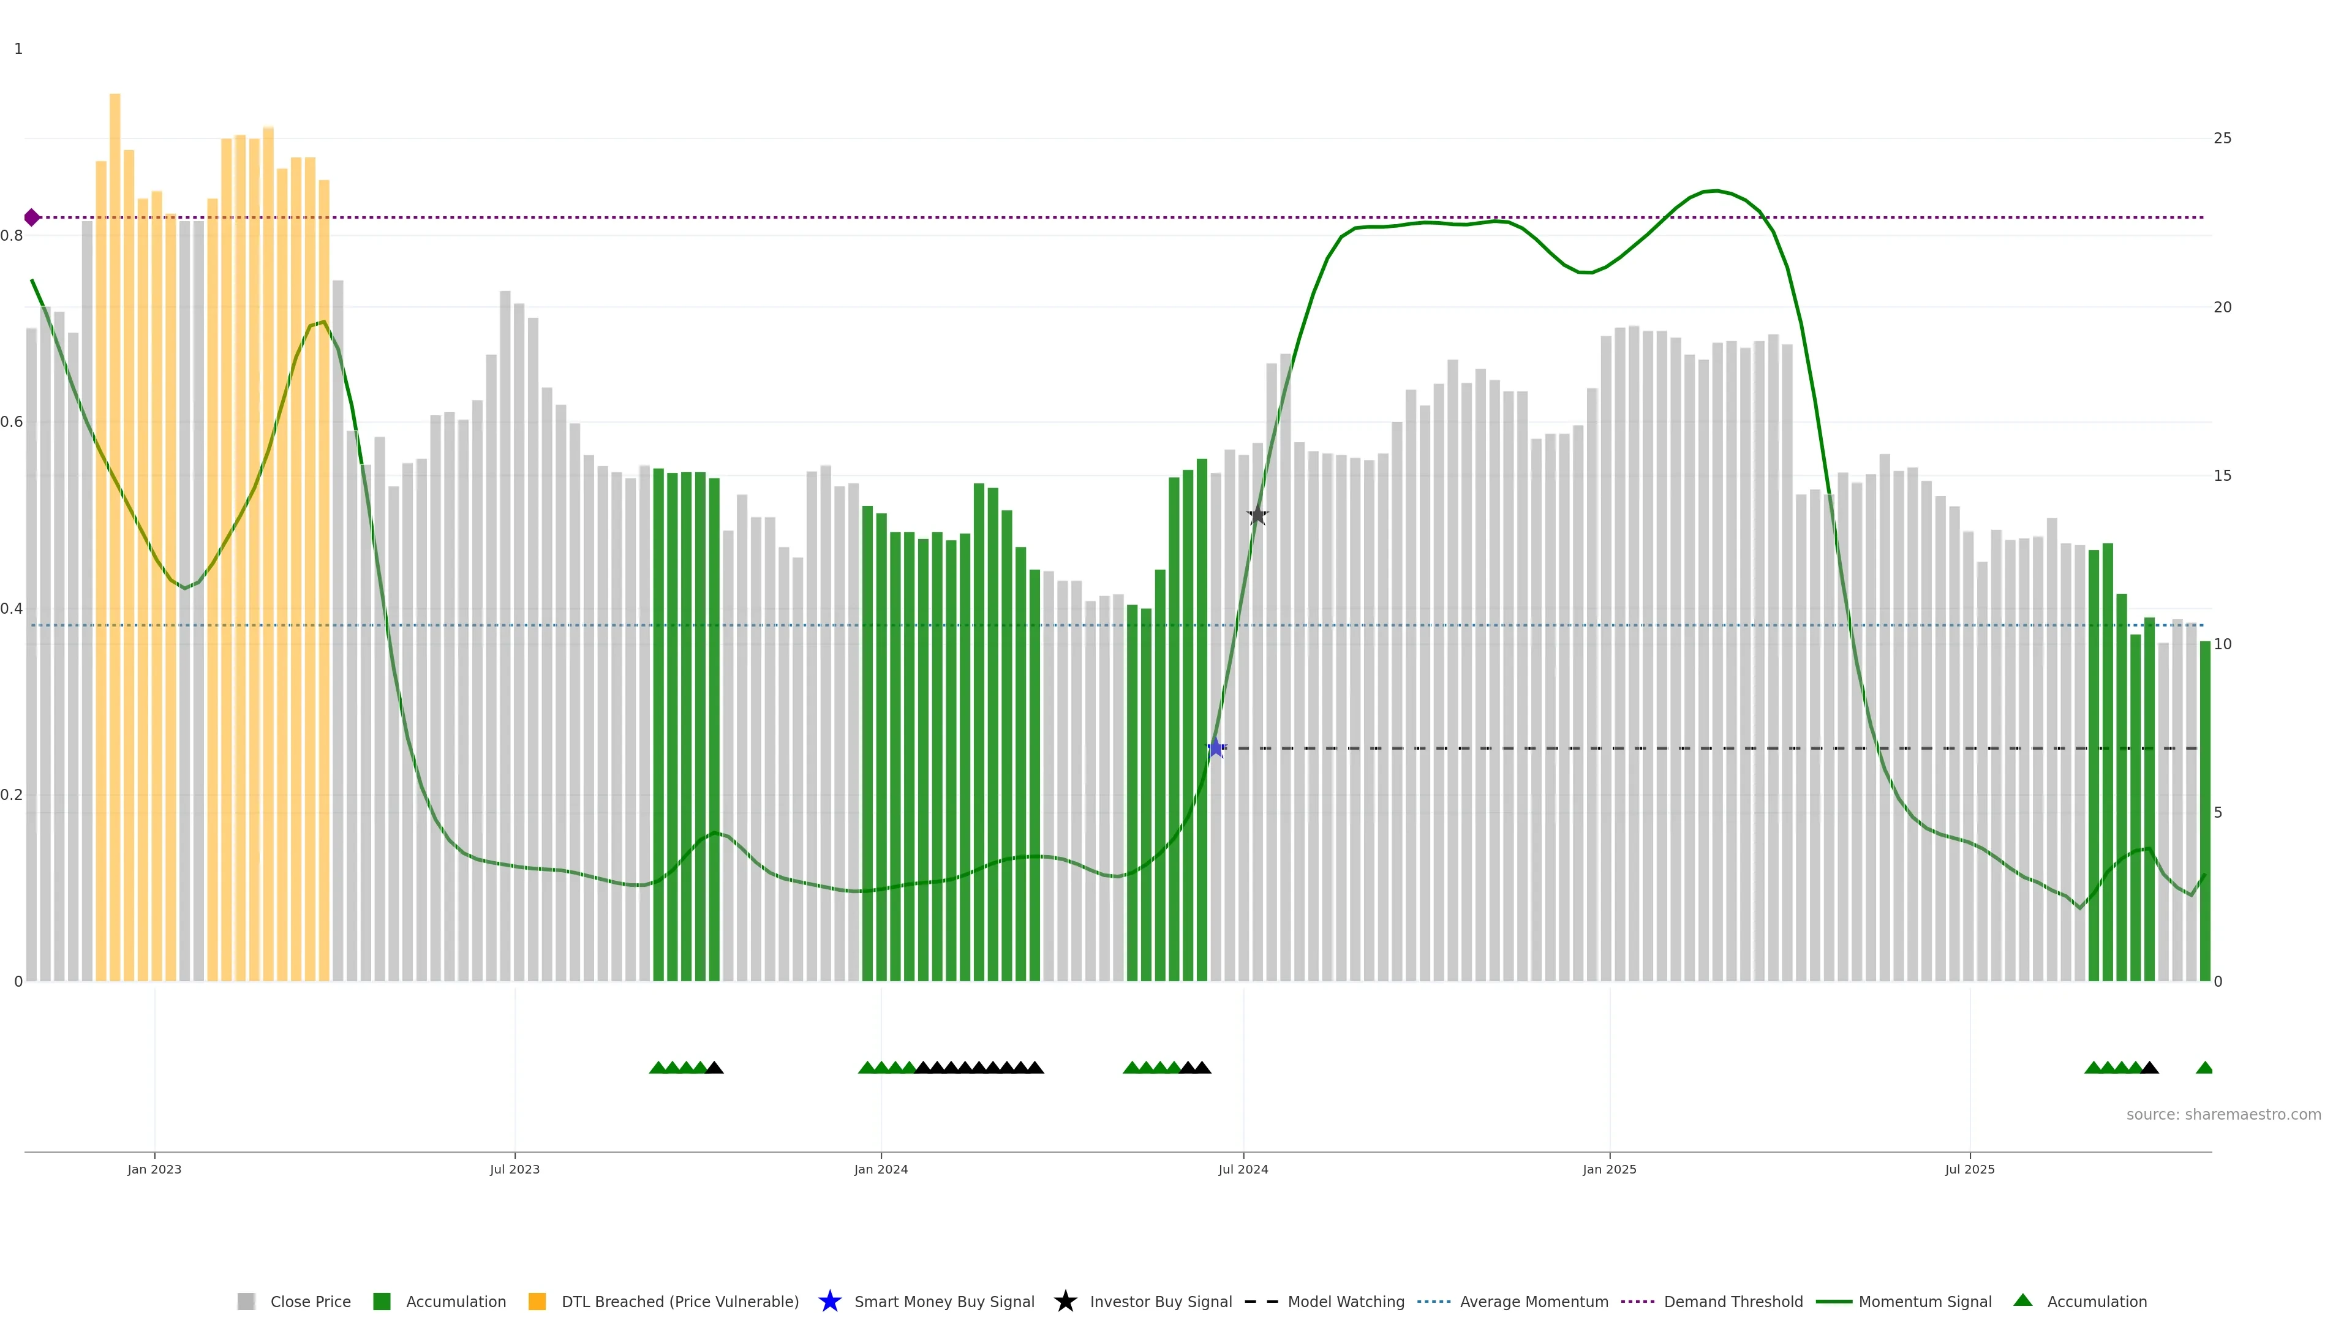Image resolution: width=2352 pixels, height=1323 pixels.
Task: Click the green triangle Accumulation legend icon
Action: click(2022, 1300)
